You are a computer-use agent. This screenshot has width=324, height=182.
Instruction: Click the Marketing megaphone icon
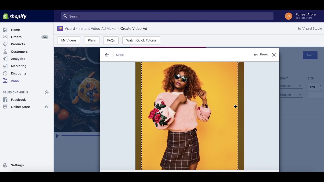pyautogui.click(x=5, y=66)
